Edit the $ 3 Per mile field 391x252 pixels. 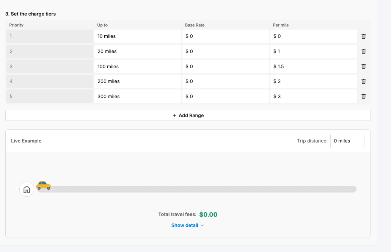314,96
